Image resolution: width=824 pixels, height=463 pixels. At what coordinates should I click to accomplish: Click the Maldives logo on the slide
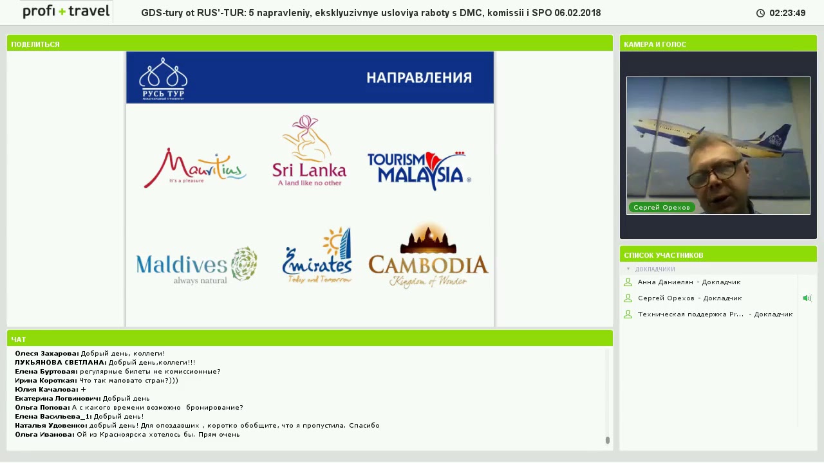tap(197, 266)
